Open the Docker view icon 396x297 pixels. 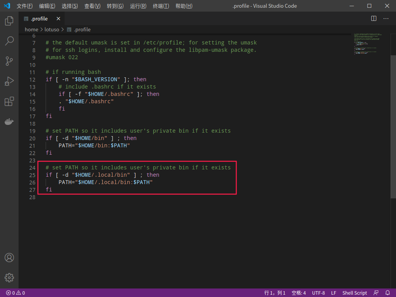pos(9,122)
